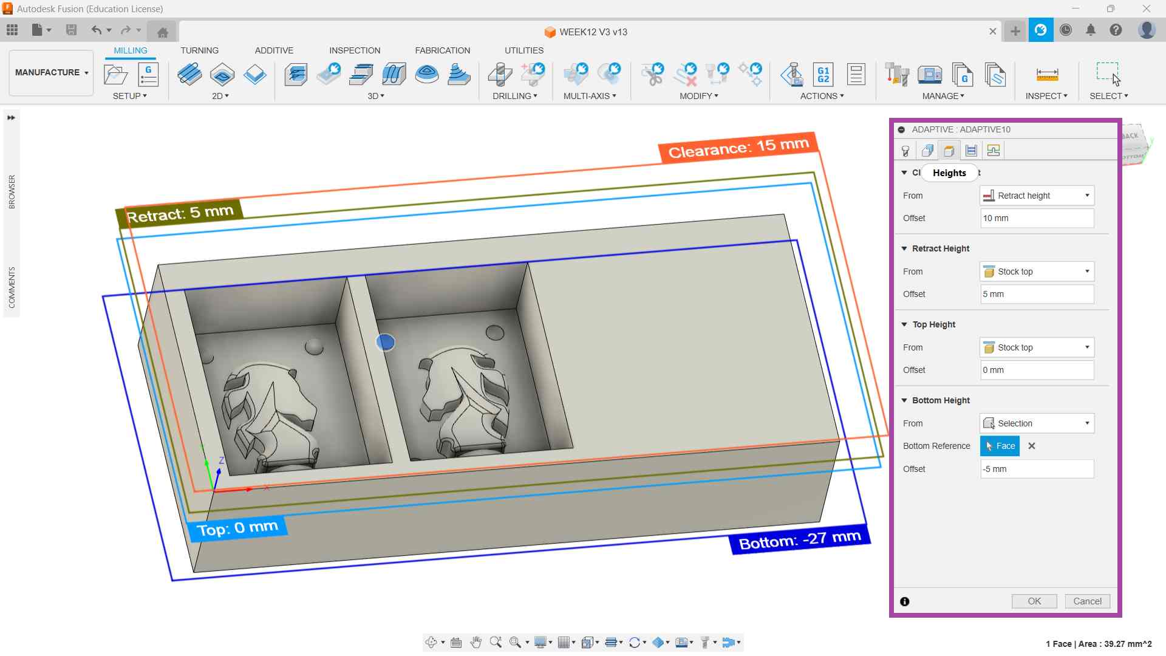Viewport: 1166px width, 656px height.
Task: Click the Measure ruler icon under Inspect
Action: tap(1047, 75)
